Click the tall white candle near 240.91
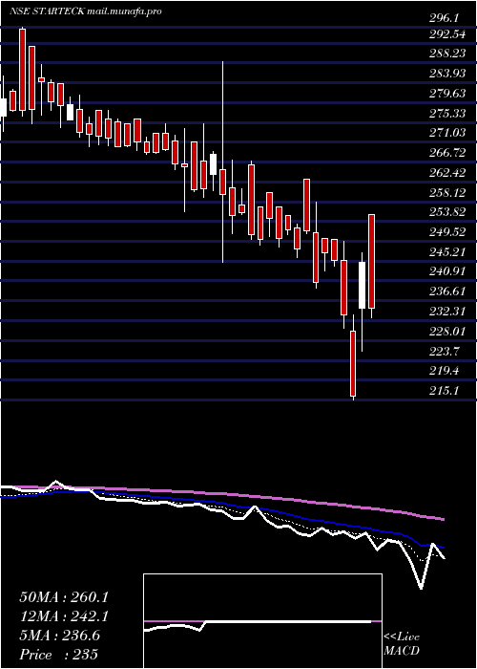477x669 pixels. [362, 285]
